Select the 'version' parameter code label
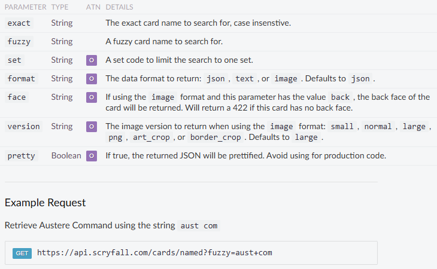The image size is (437, 269). point(23,126)
